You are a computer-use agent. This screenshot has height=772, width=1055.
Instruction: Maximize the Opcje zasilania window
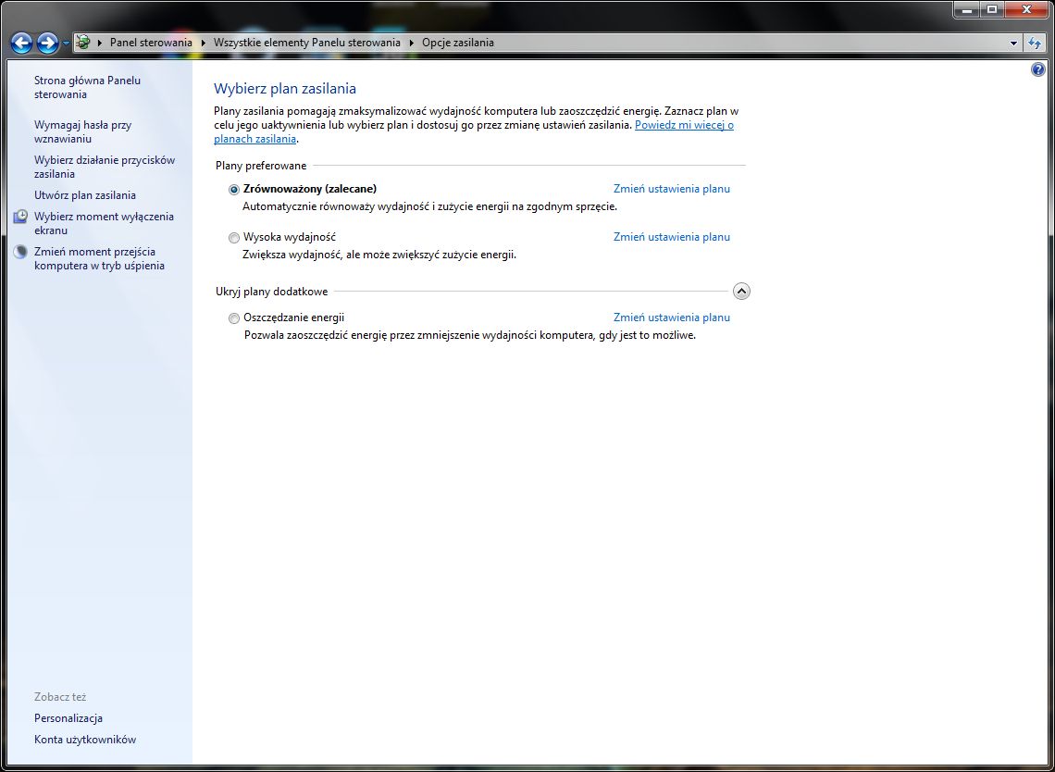pos(992,9)
